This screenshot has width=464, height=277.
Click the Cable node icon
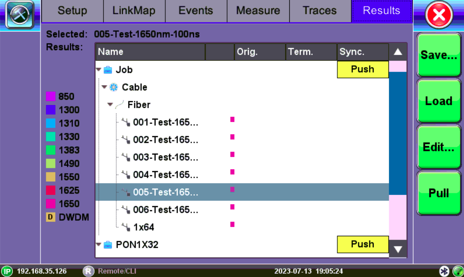[x=114, y=87]
